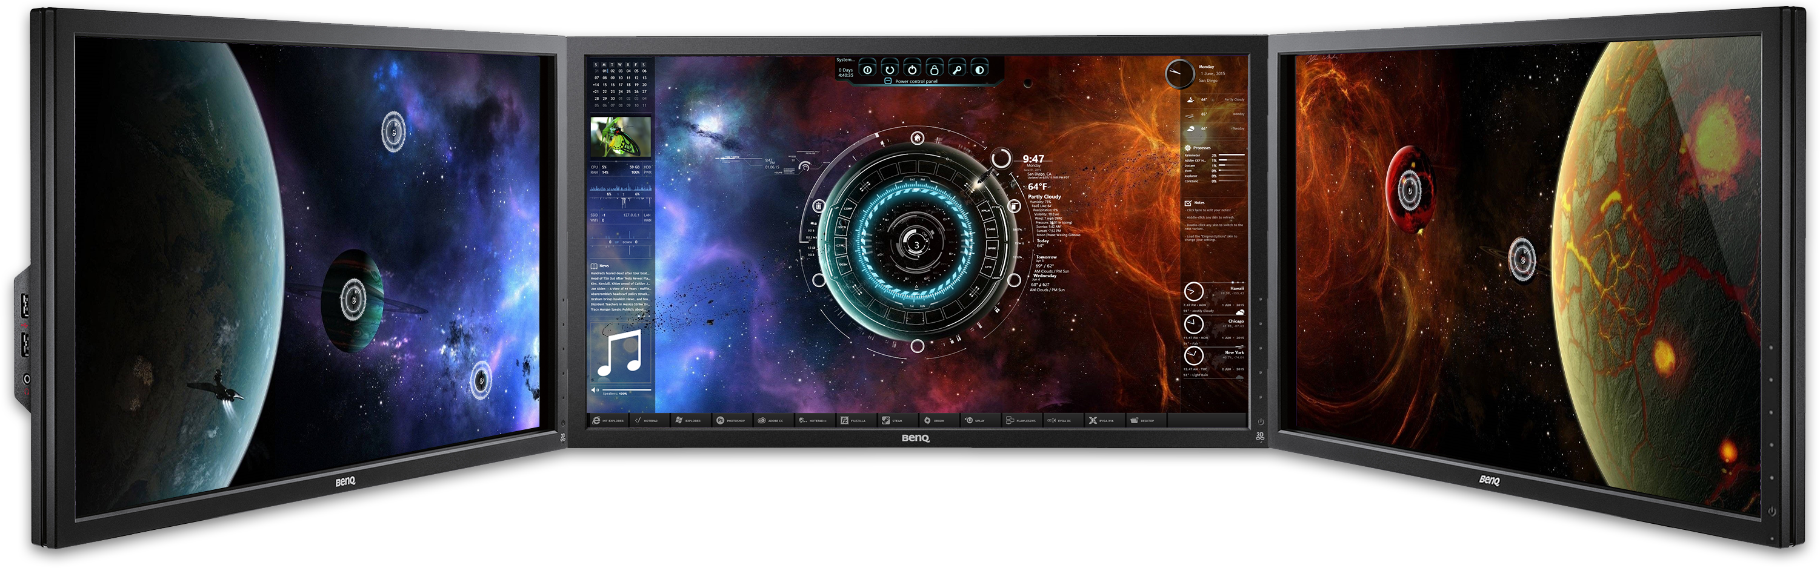Click the "SSID" label in the network widget
1820x568 pixels.
tap(594, 215)
